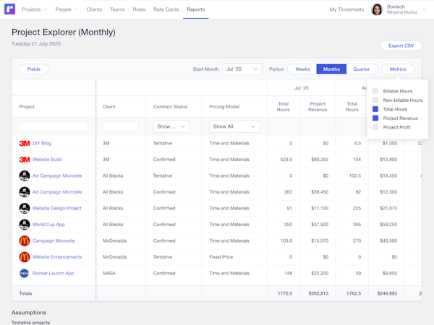Viewport: 434px width, 325px height.
Task: Enable the Project Profit checkbox
Action: point(375,127)
